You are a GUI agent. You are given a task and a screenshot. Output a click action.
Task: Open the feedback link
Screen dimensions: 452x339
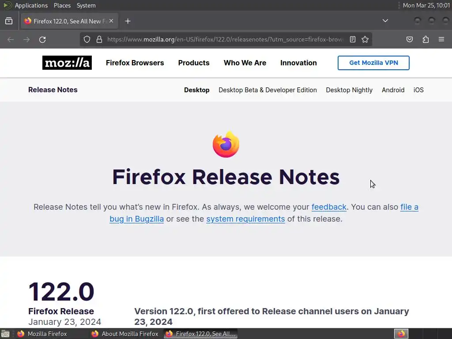tap(329, 207)
